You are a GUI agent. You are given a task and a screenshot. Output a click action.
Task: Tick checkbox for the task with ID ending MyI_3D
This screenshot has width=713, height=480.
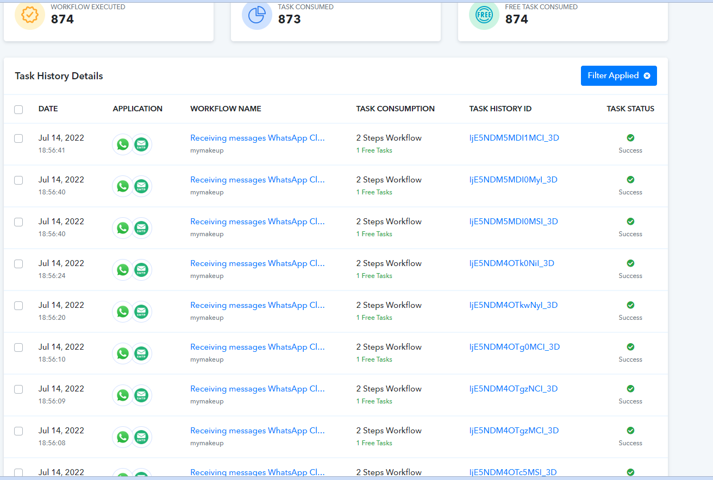point(18,180)
